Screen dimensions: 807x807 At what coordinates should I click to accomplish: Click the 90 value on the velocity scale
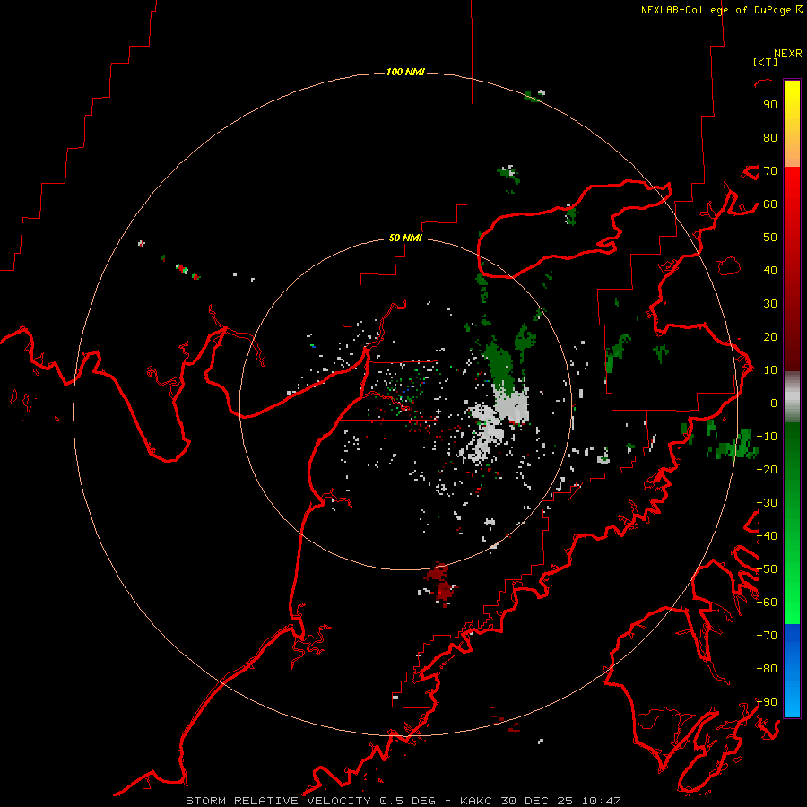pyautogui.click(x=770, y=105)
